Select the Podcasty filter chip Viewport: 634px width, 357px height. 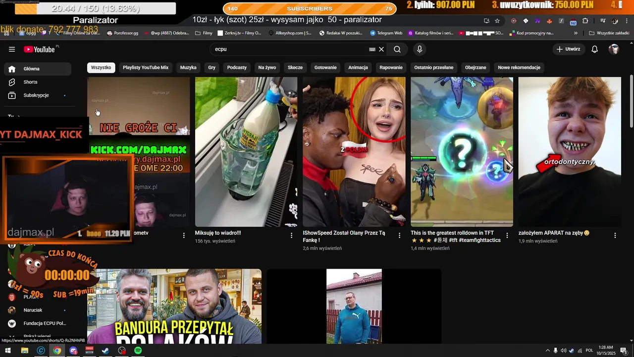[237, 67]
